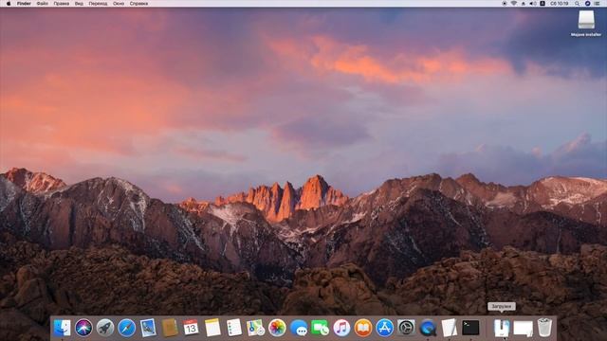This screenshot has height=341, width=607.
Task: Open the Finder application menu
Action: (24, 4)
